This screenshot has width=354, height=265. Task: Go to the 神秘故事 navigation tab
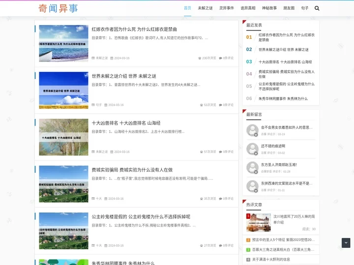269,8
